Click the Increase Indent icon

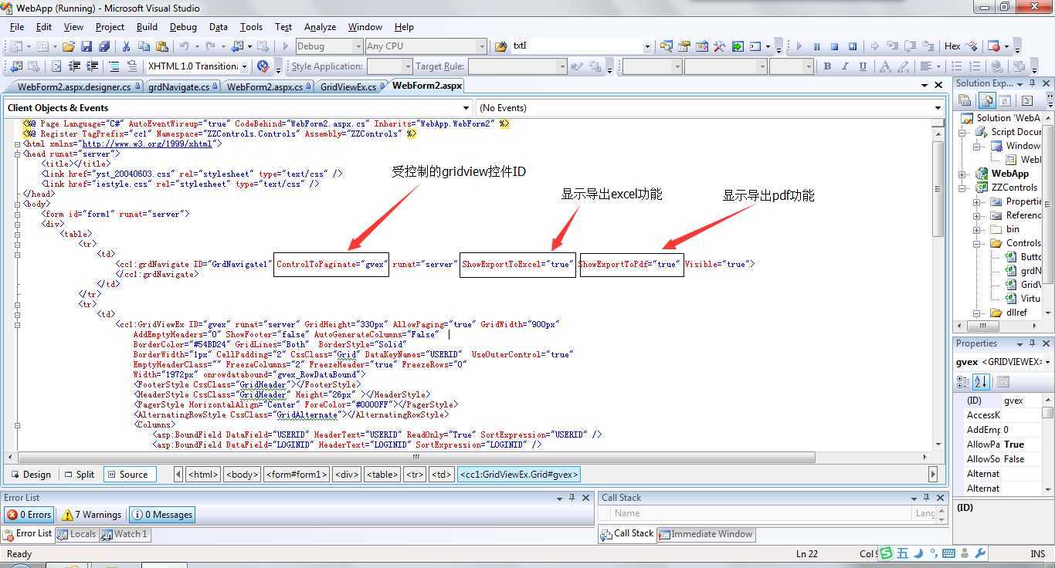(x=92, y=66)
